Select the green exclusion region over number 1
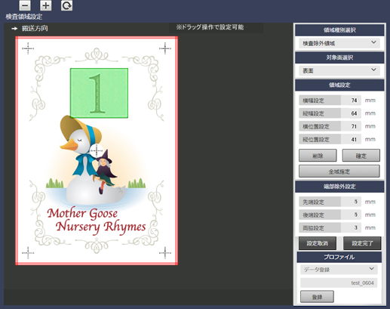 click(99, 93)
